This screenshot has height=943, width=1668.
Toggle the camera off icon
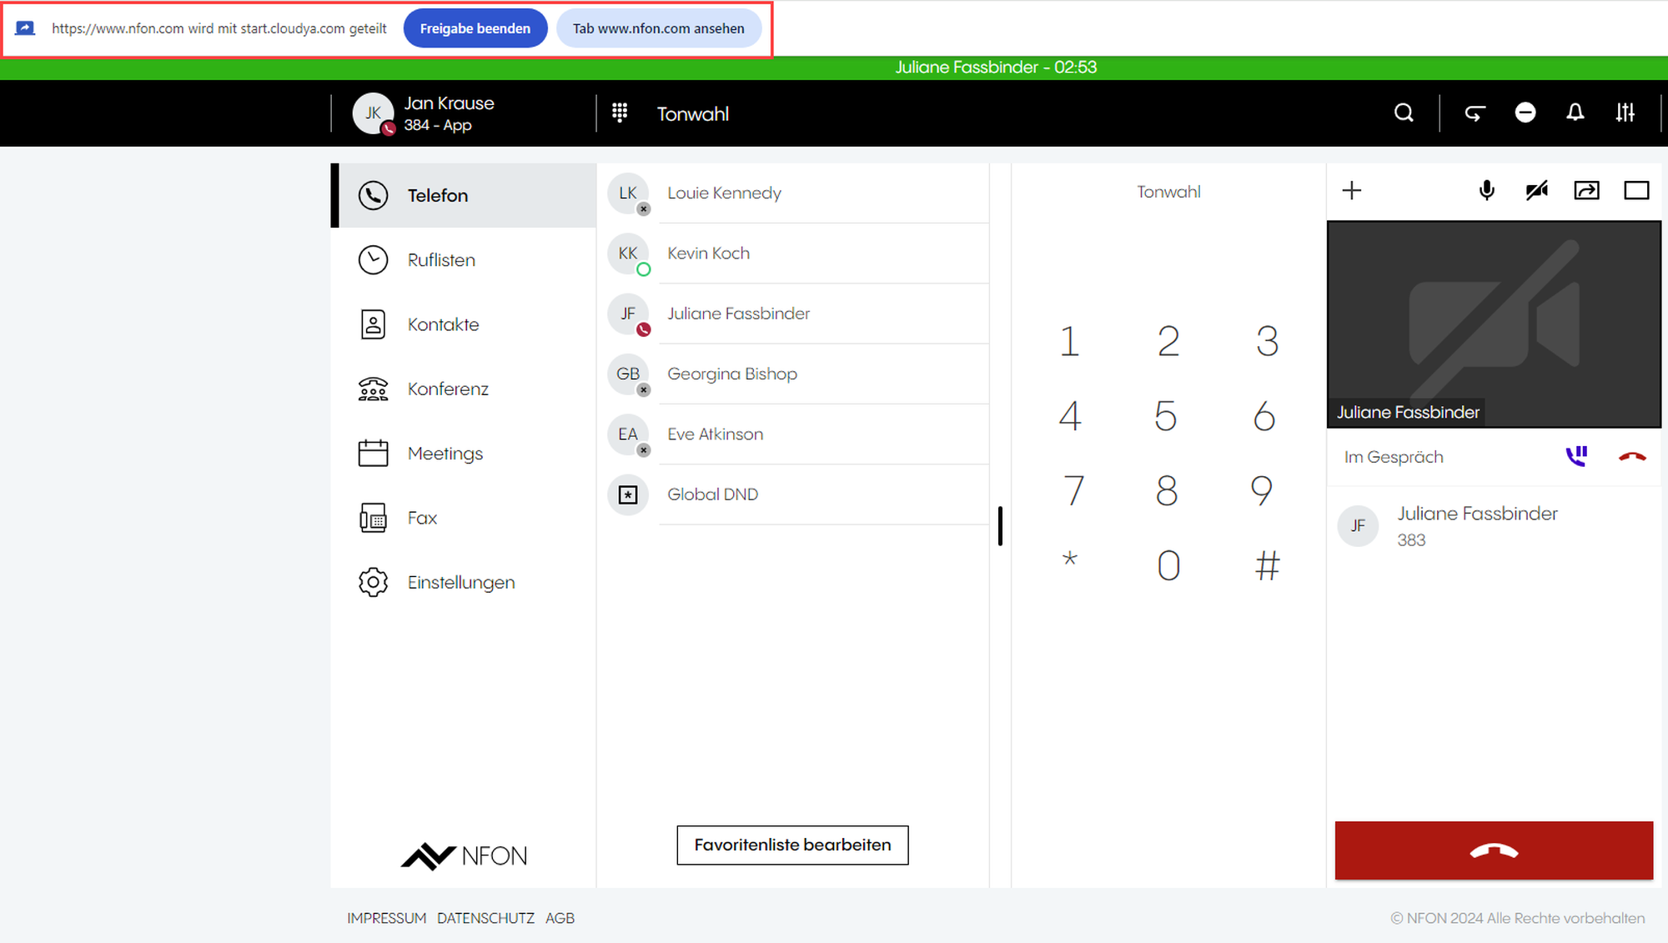pos(1536,191)
